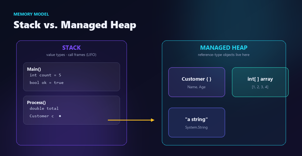Click the 'MEMORY MODEL' label text

(x=31, y=14)
